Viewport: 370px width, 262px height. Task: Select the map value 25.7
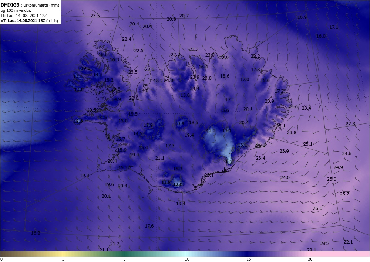pos(344,194)
